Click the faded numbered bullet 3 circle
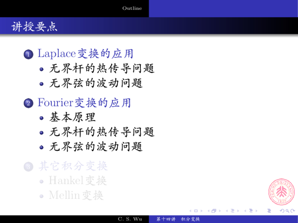 tap(29, 167)
